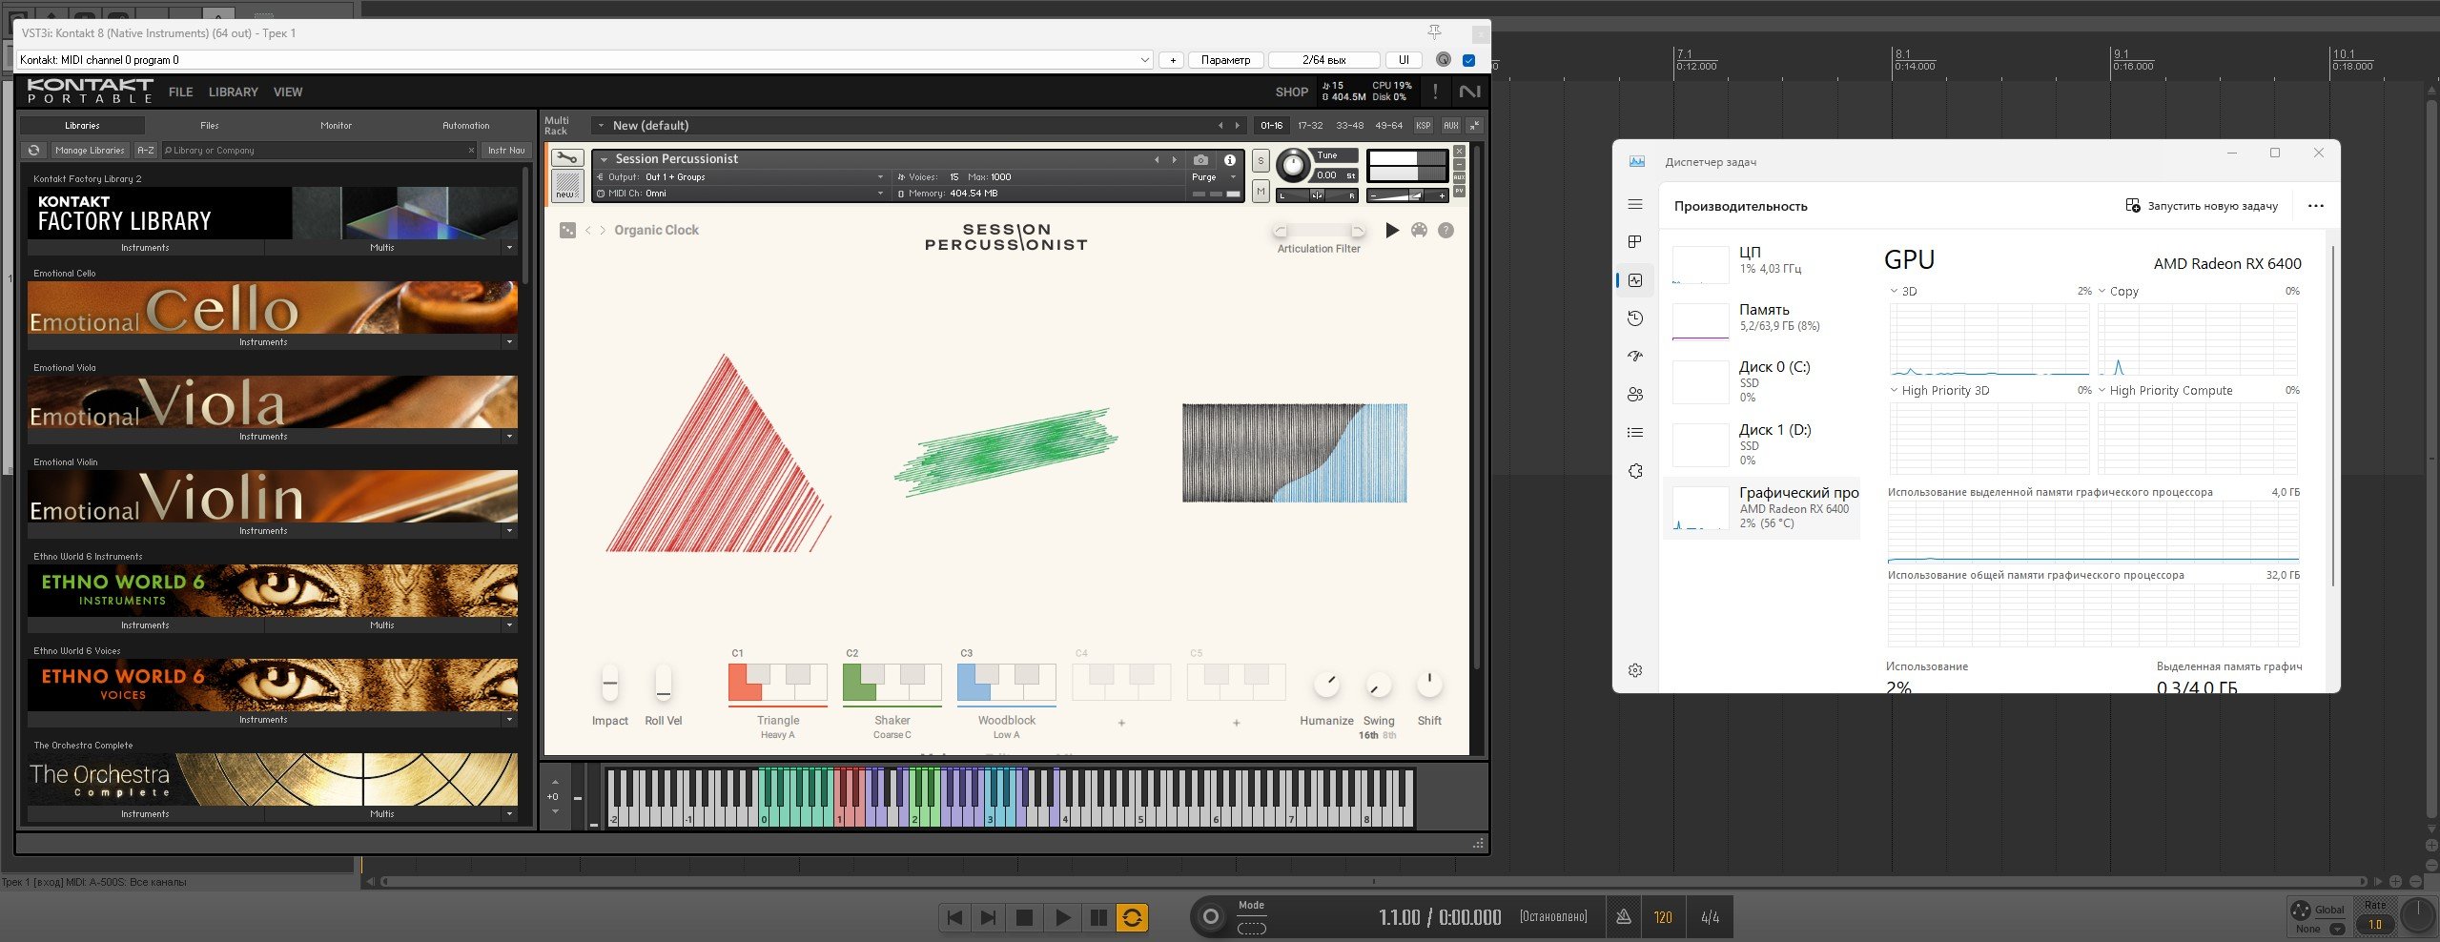The image size is (2440, 942).
Task: Pin the Kontakt plugin window
Action: (1434, 32)
